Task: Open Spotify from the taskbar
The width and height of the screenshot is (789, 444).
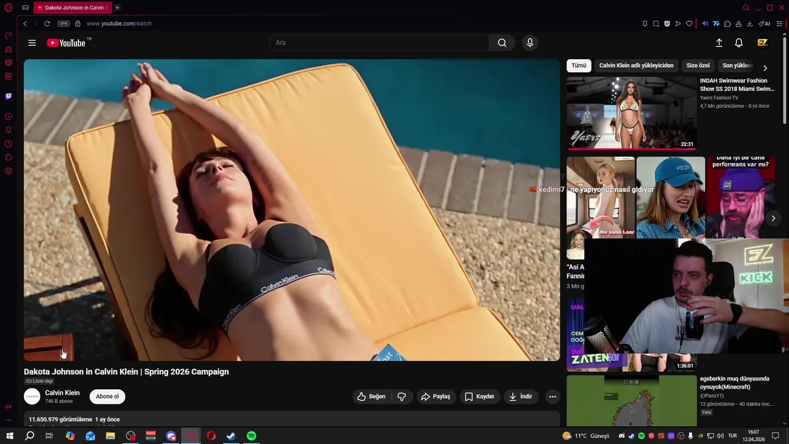Action: point(251,436)
